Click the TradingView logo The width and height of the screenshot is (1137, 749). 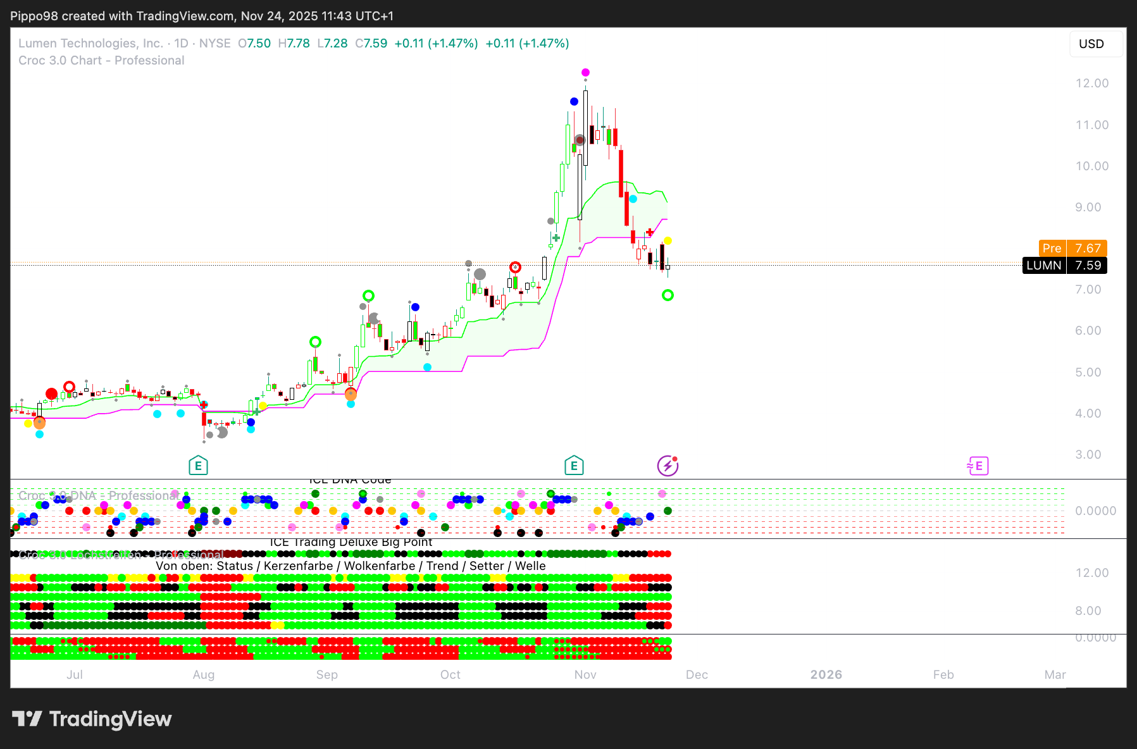click(92, 719)
